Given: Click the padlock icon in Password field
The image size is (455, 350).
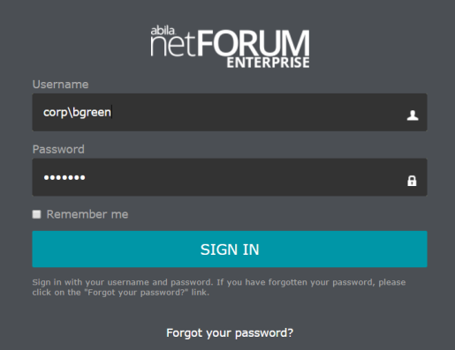Looking at the screenshot, I should (412, 181).
